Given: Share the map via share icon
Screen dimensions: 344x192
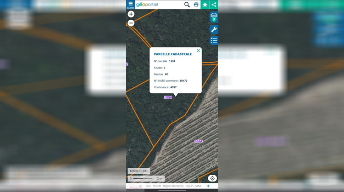Looking at the screenshot, I should coord(214,5).
